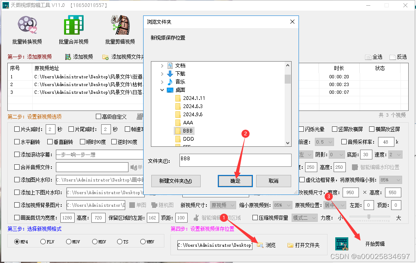Screen dimensions: 416x263
Task: Click the 全选 select all icon
Action: click(x=368, y=57)
